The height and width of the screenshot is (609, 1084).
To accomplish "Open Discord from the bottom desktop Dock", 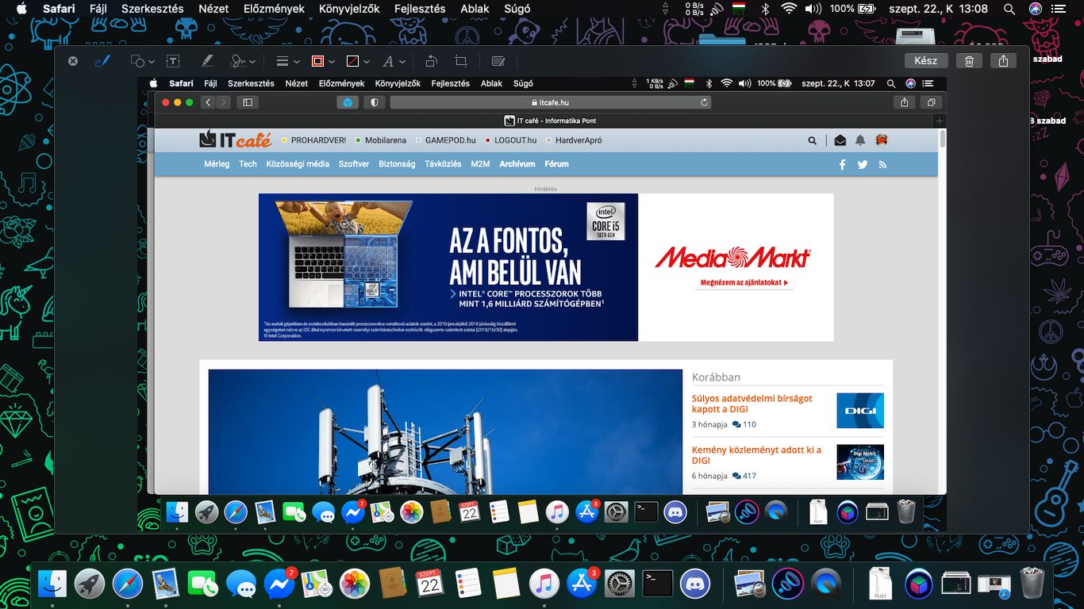I will click(x=696, y=584).
